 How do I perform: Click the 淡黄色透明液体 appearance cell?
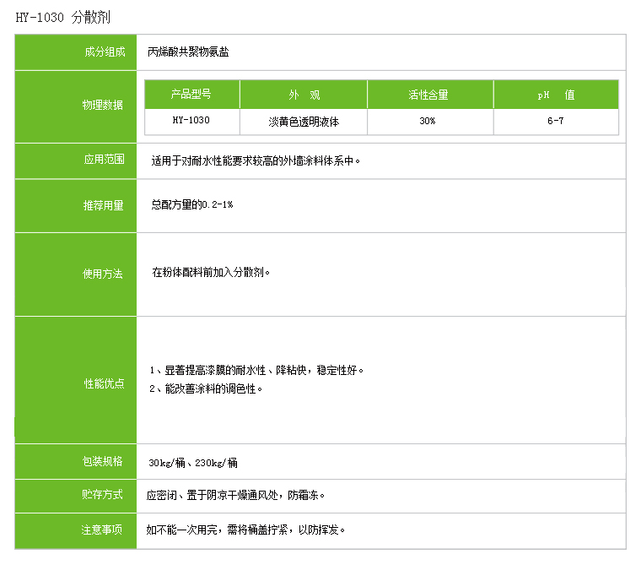[x=304, y=121]
